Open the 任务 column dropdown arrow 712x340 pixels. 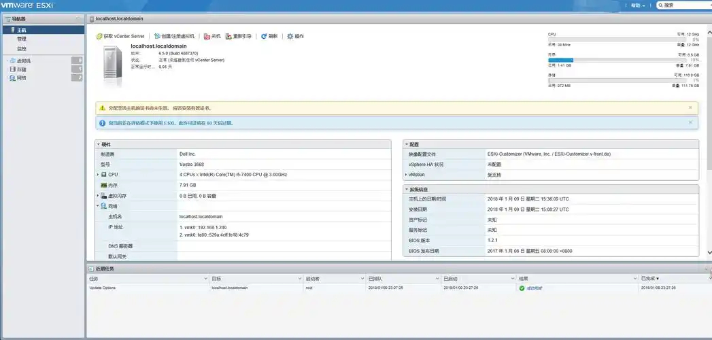(205, 279)
